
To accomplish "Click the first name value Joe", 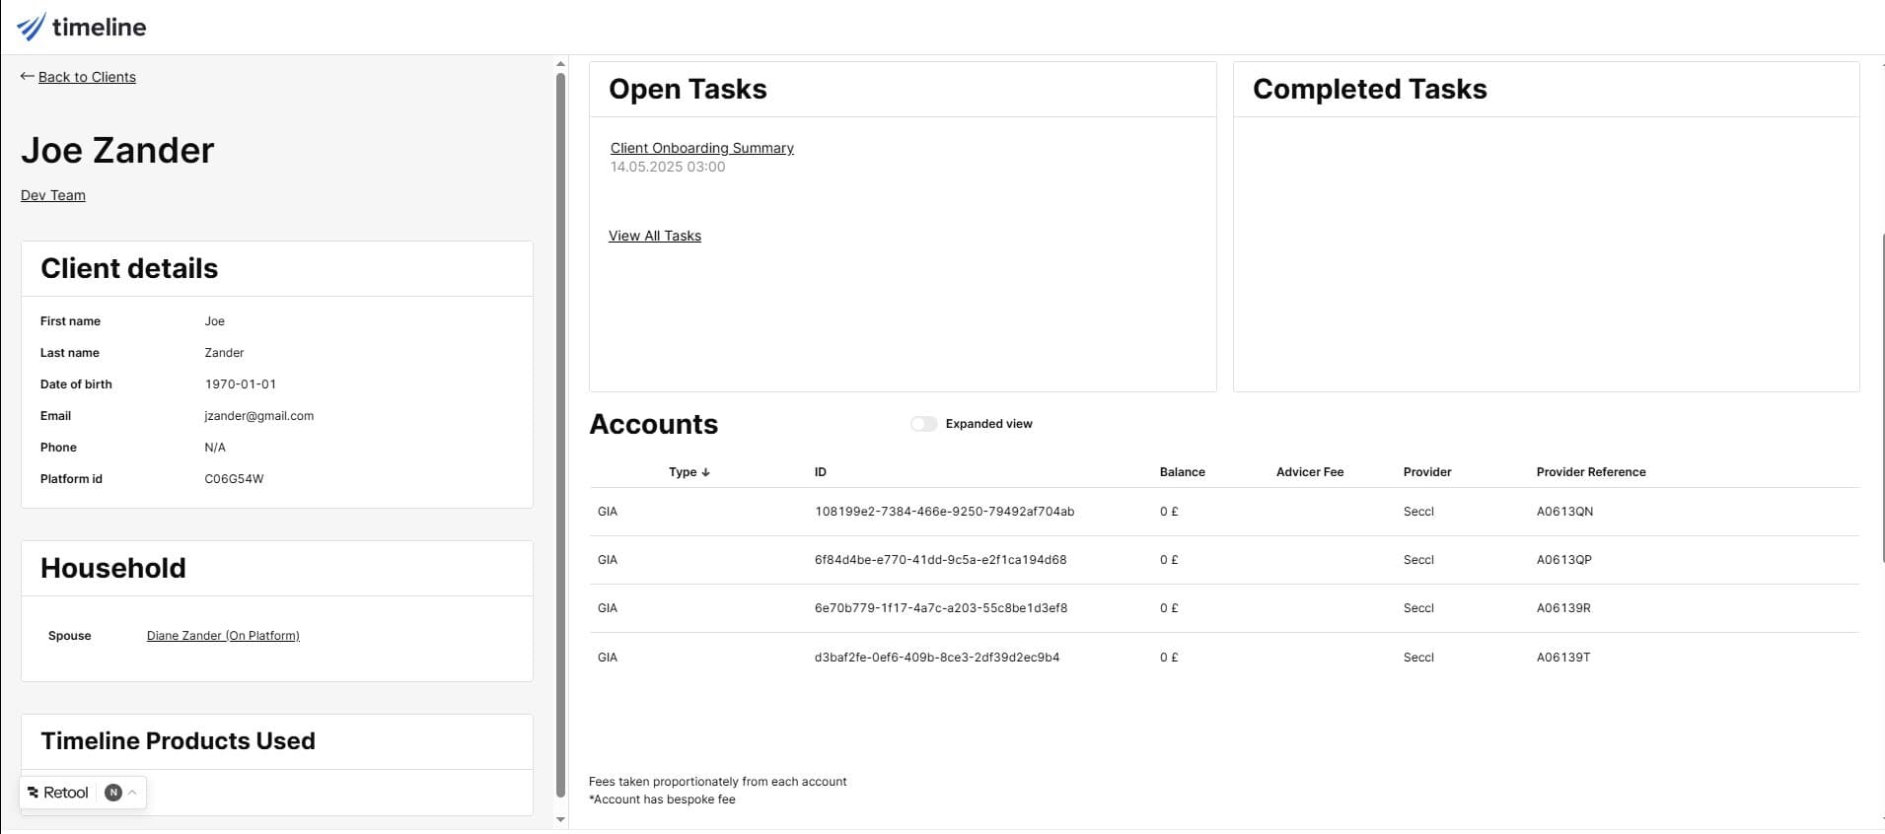I will point(215,321).
